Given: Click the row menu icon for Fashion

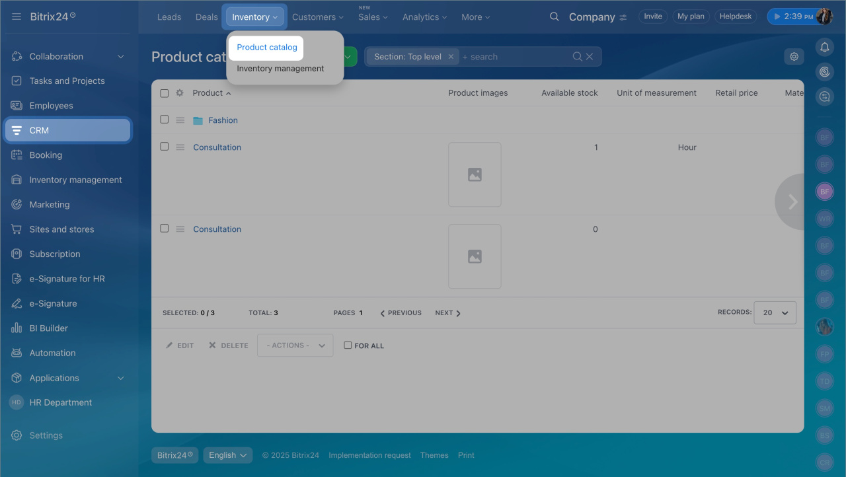Looking at the screenshot, I should (180, 120).
